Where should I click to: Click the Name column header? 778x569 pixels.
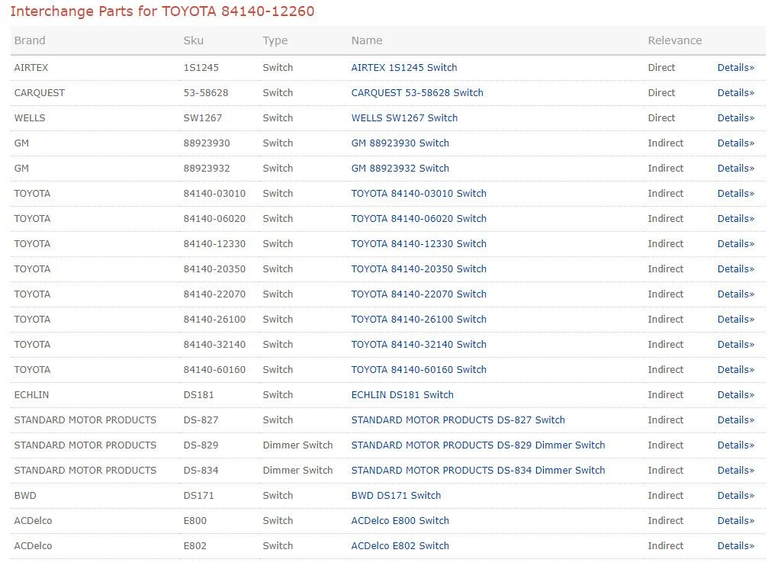(x=367, y=40)
